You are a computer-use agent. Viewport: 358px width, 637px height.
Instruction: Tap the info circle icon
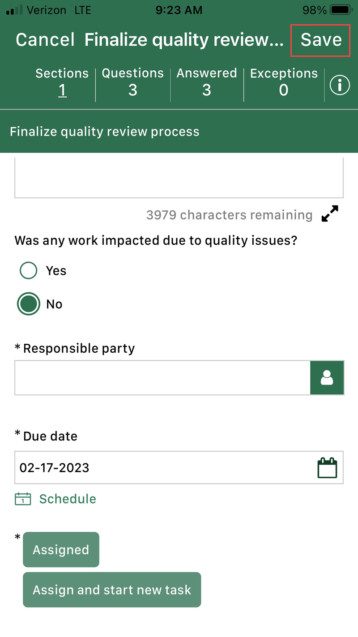pos(340,85)
